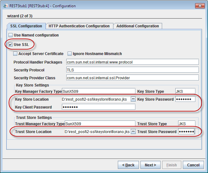This screenshot has height=173, width=208.
Task: Select the Key Client Password field
Action: pos(98,107)
